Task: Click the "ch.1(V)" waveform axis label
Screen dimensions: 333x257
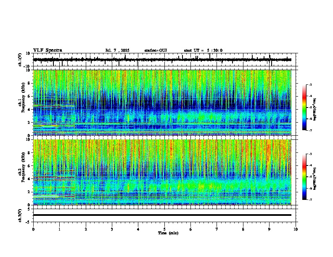Action: tap(20, 60)
